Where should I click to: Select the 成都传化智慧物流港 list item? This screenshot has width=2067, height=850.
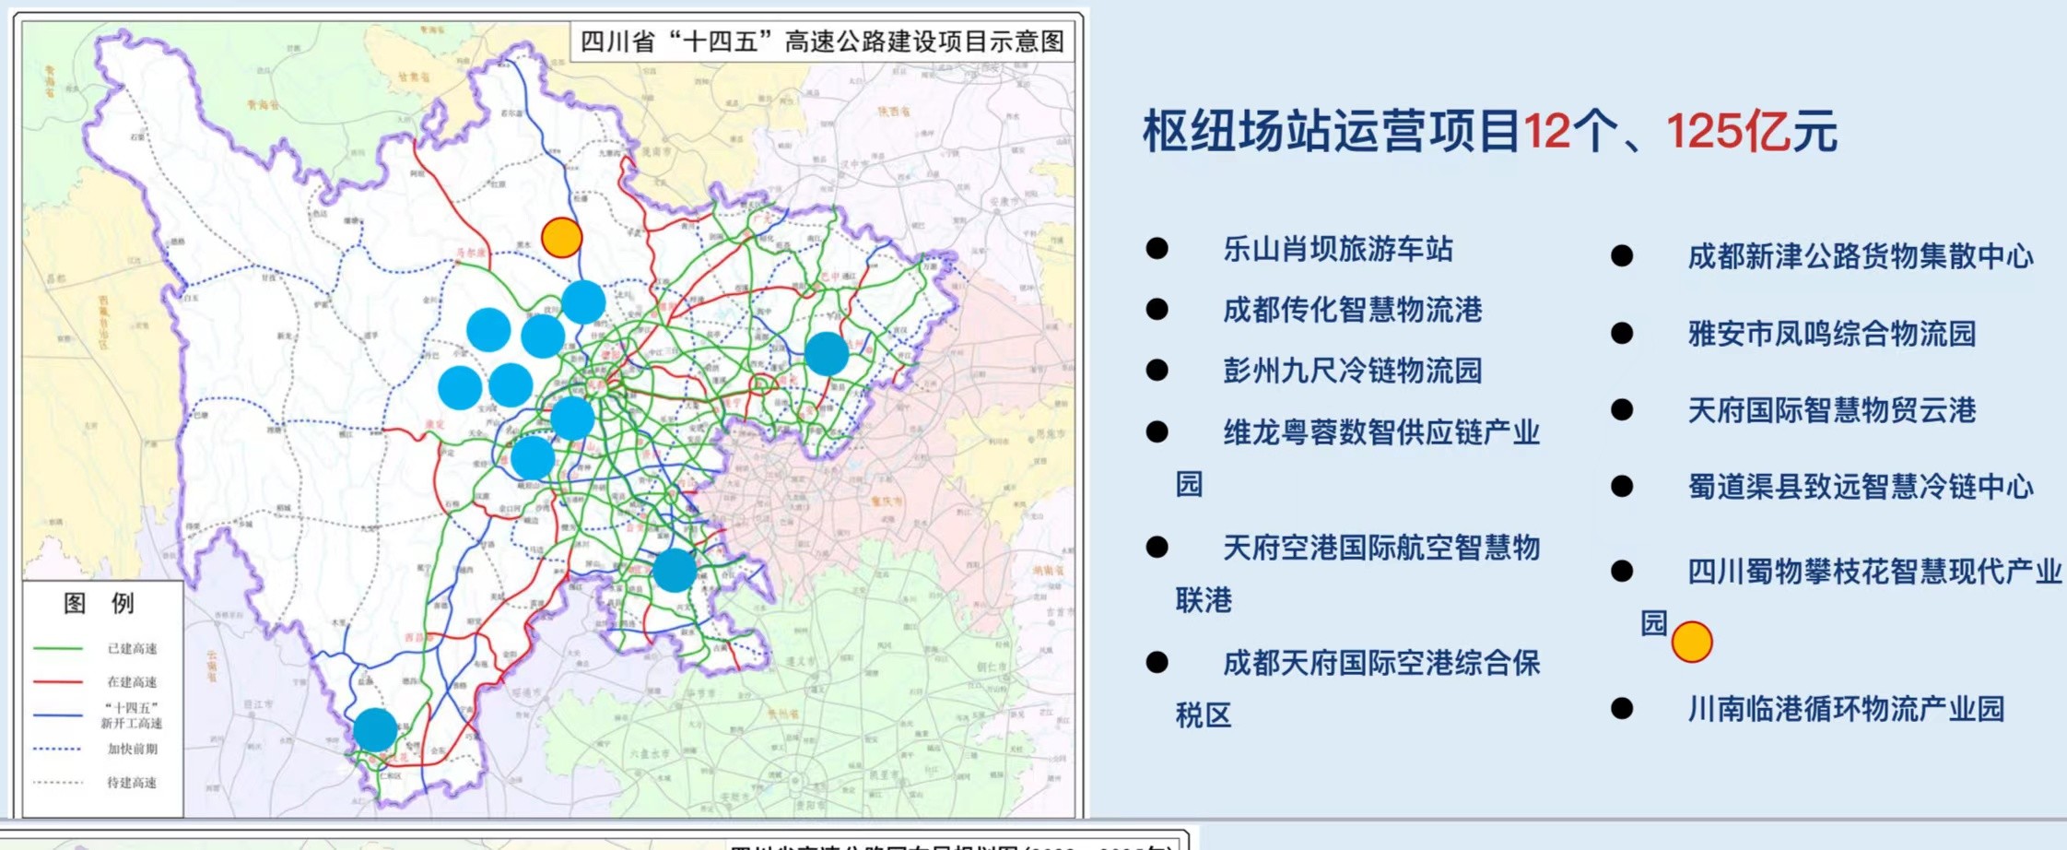[x=1352, y=311]
